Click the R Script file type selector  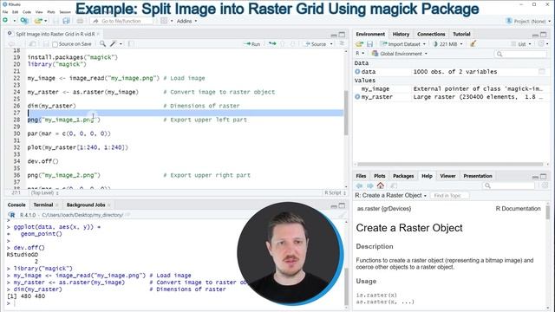point(335,192)
